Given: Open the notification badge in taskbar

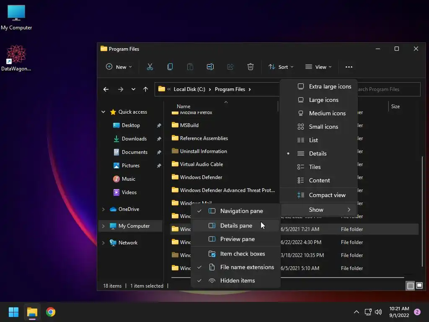Looking at the screenshot, I should (417, 312).
